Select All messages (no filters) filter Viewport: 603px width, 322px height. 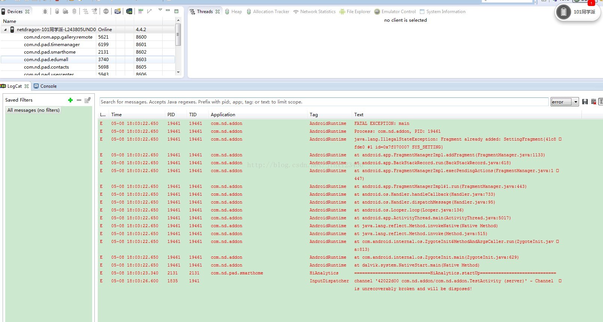(x=33, y=110)
